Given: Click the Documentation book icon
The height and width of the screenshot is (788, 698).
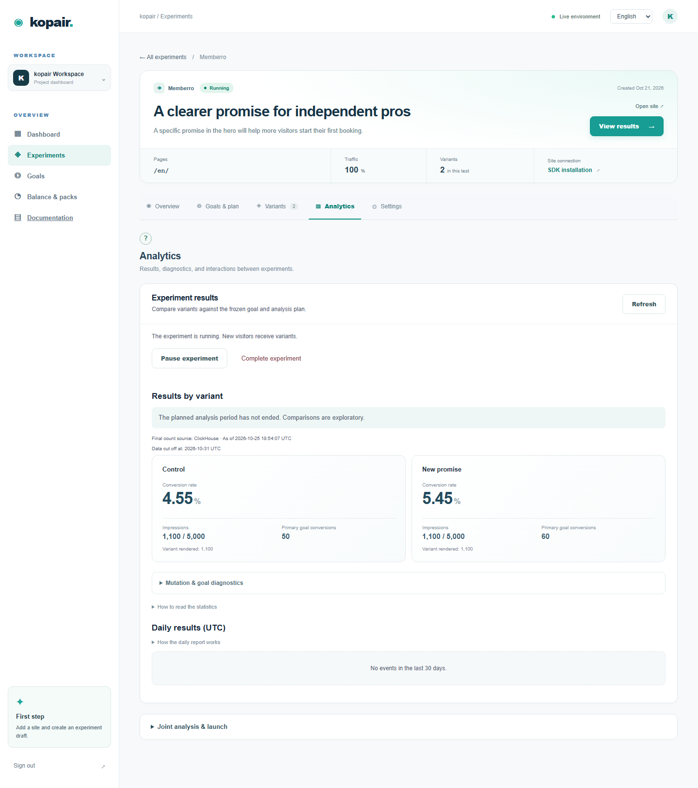Looking at the screenshot, I should 18,217.
